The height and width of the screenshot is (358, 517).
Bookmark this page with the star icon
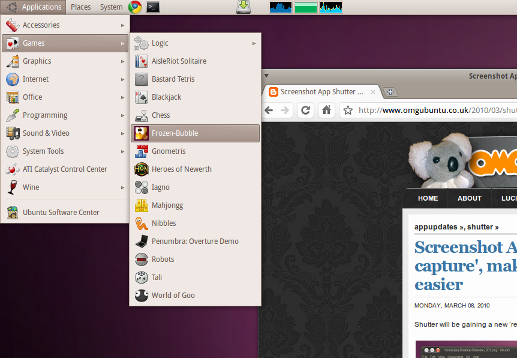[x=348, y=110]
